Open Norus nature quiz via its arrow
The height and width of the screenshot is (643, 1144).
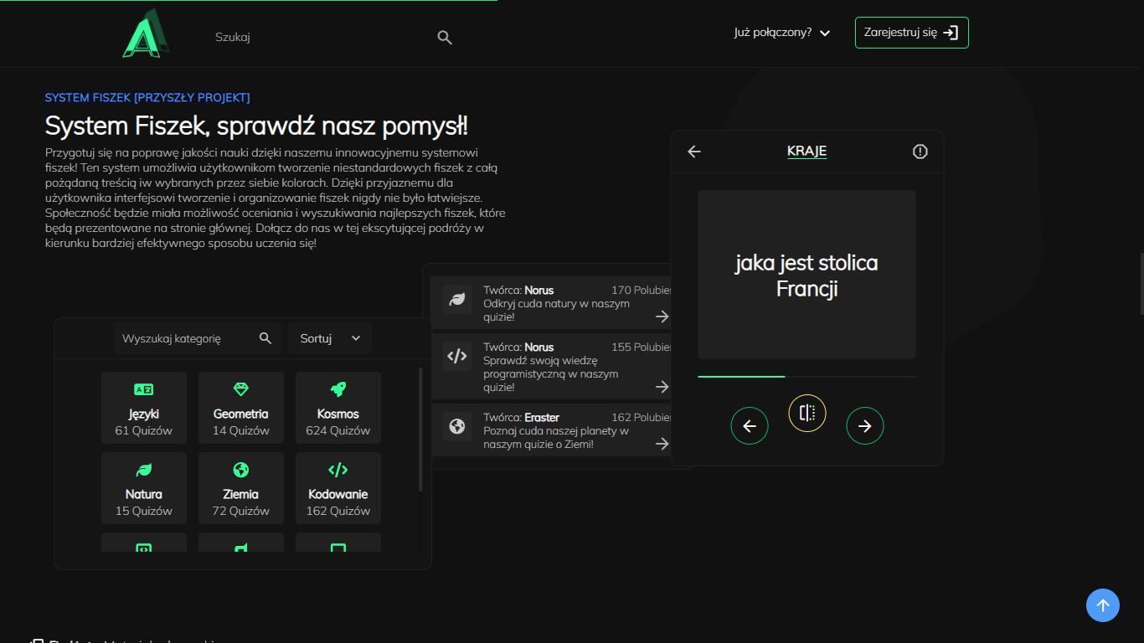(x=662, y=316)
